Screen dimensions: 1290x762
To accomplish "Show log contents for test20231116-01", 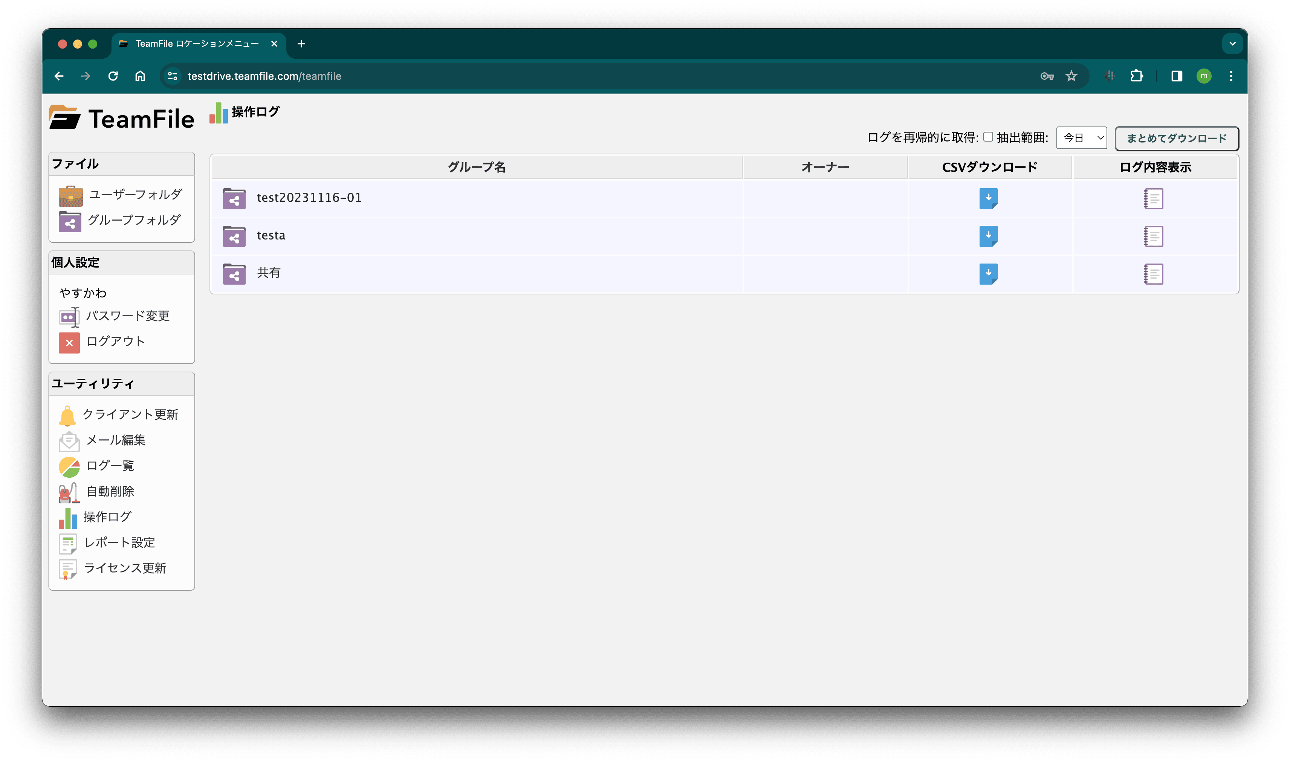I will [x=1153, y=198].
